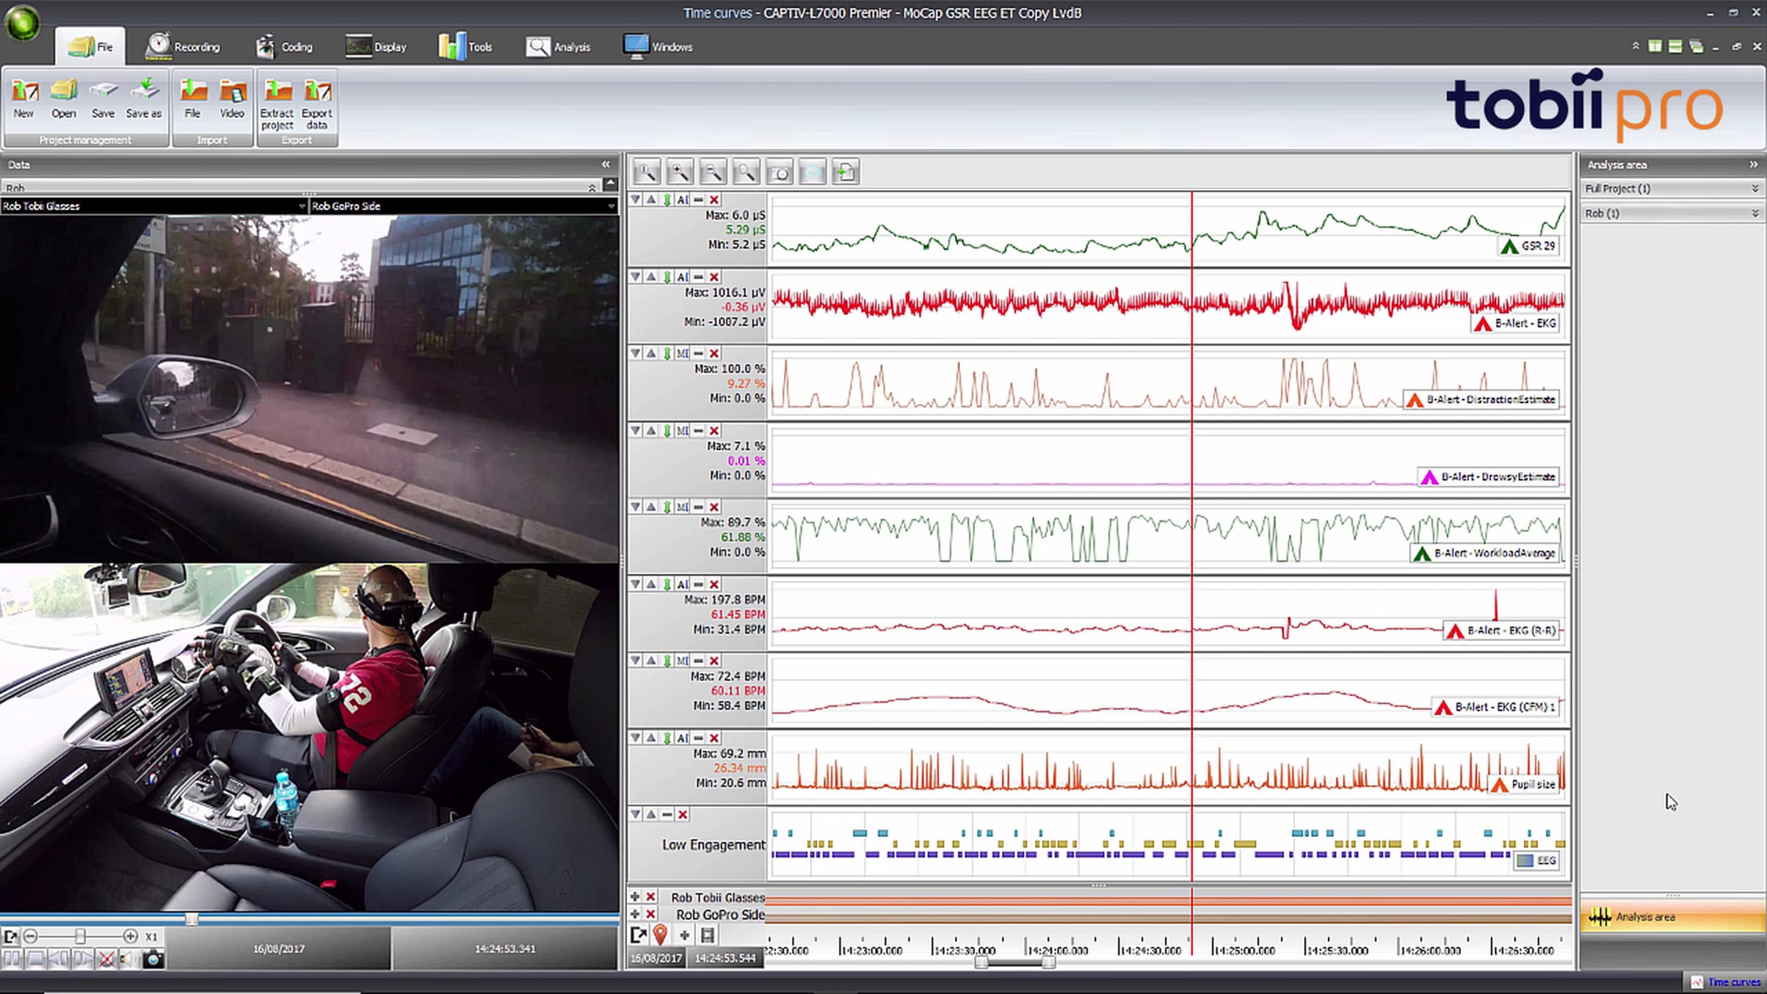Toggle the MI mode button on DistractionEstimate curve
Screen dimensions: 1767x994
tap(683, 353)
